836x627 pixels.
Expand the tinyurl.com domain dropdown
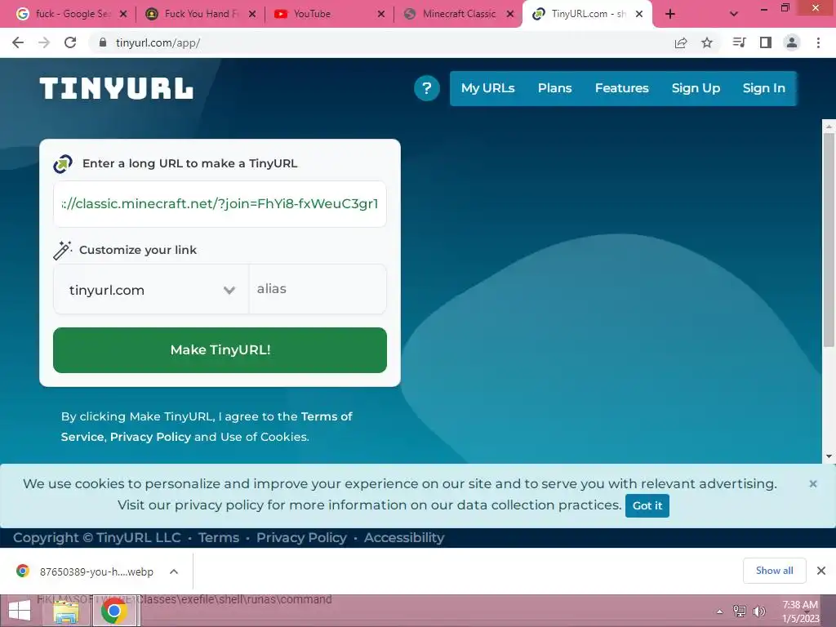point(151,290)
